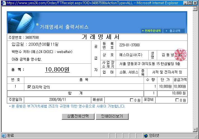
Task: Click the scrollbar up arrow
Action: [x=195, y=9]
